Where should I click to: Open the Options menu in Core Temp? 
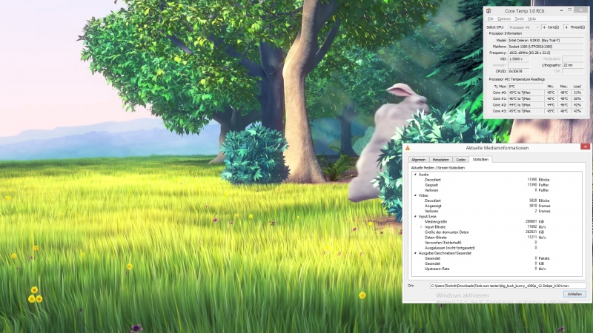[504, 19]
